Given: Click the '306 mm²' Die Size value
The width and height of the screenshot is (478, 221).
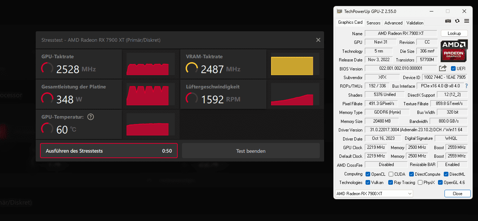Looking at the screenshot, I should click(427, 51).
